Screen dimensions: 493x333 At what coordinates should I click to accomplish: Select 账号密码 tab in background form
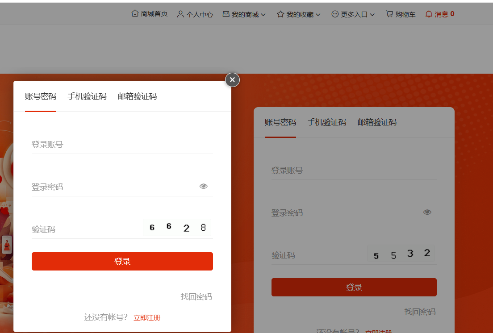pos(280,122)
